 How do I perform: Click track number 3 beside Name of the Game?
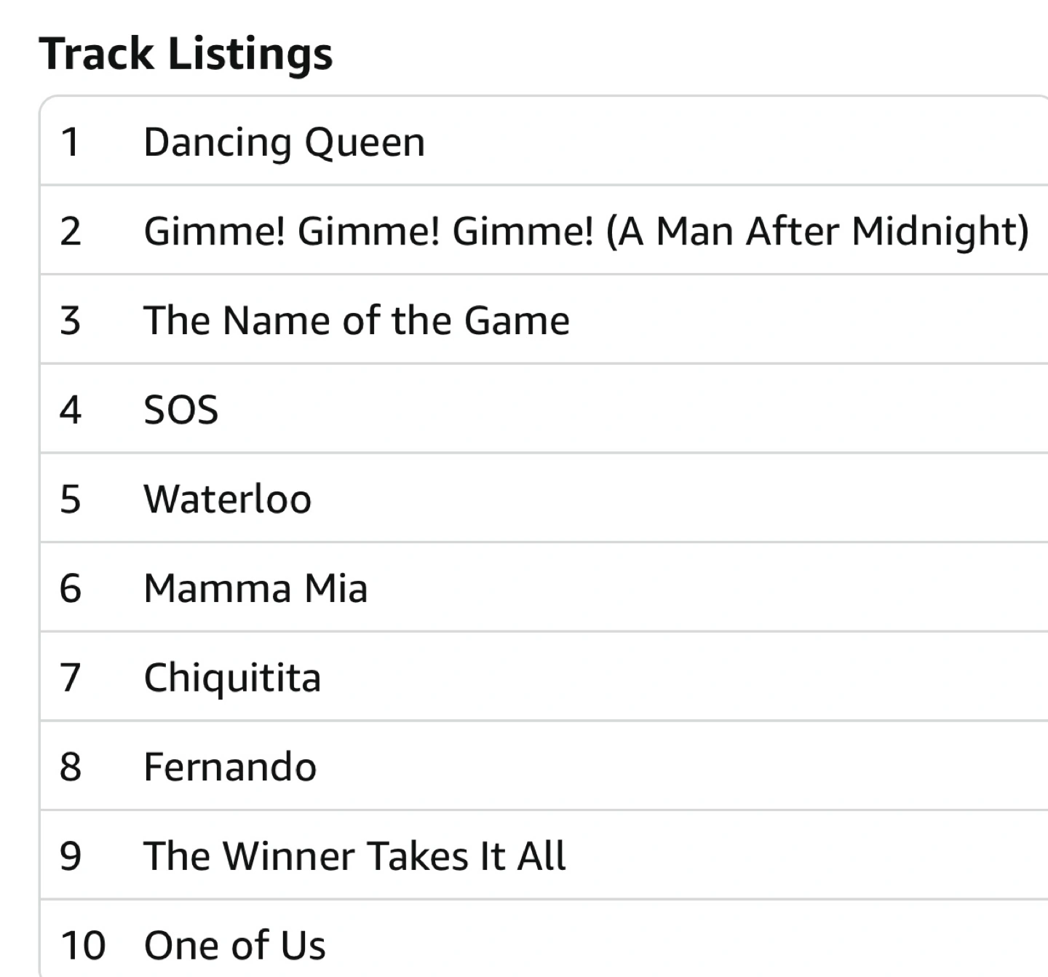point(71,320)
